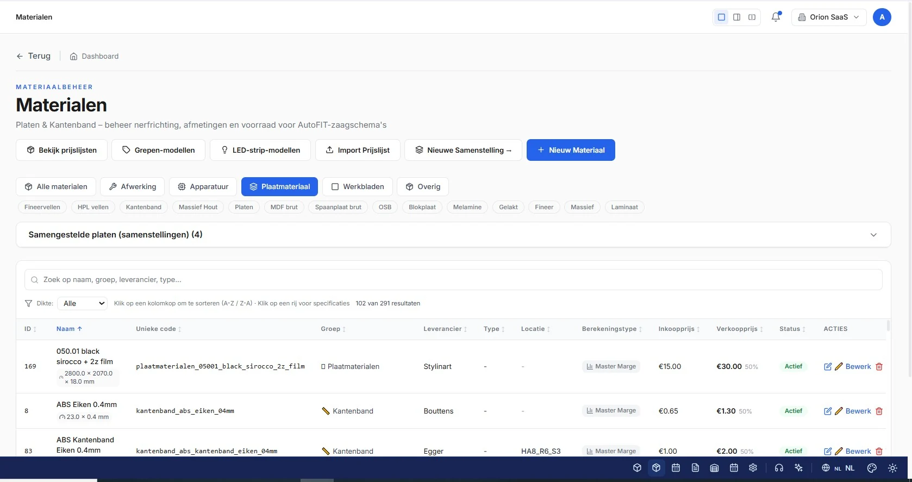Screen dimensions: 912x482
Task: Sort by the Verkoopprijs column header
Action: 740,329
